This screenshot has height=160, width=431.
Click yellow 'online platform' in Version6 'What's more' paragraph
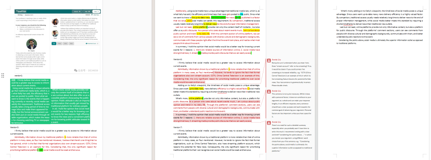coord(196,98)
